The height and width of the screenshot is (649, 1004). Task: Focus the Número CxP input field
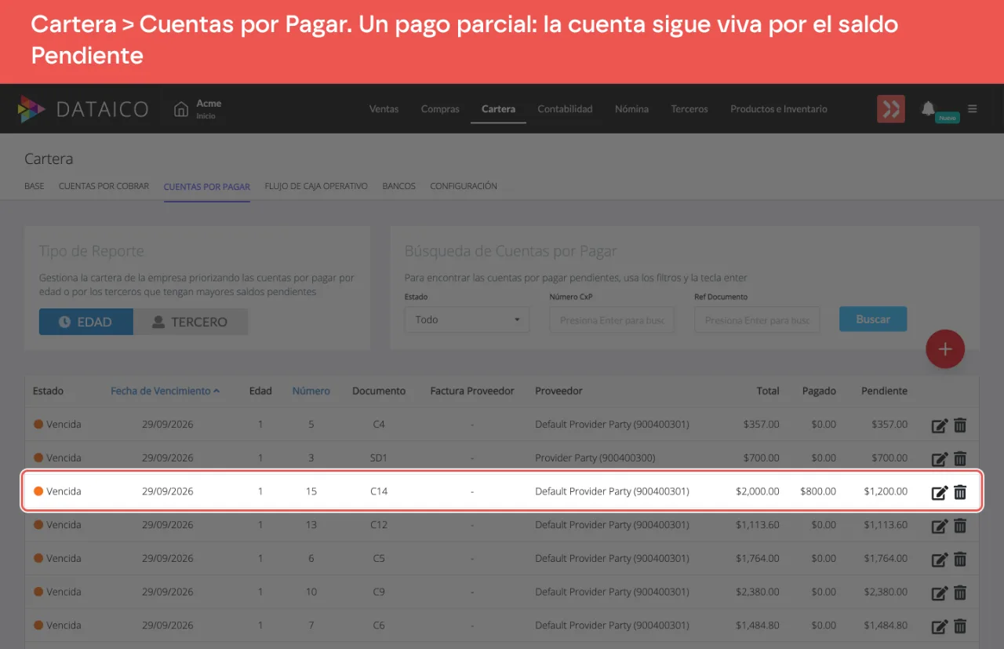click(612, 320)
